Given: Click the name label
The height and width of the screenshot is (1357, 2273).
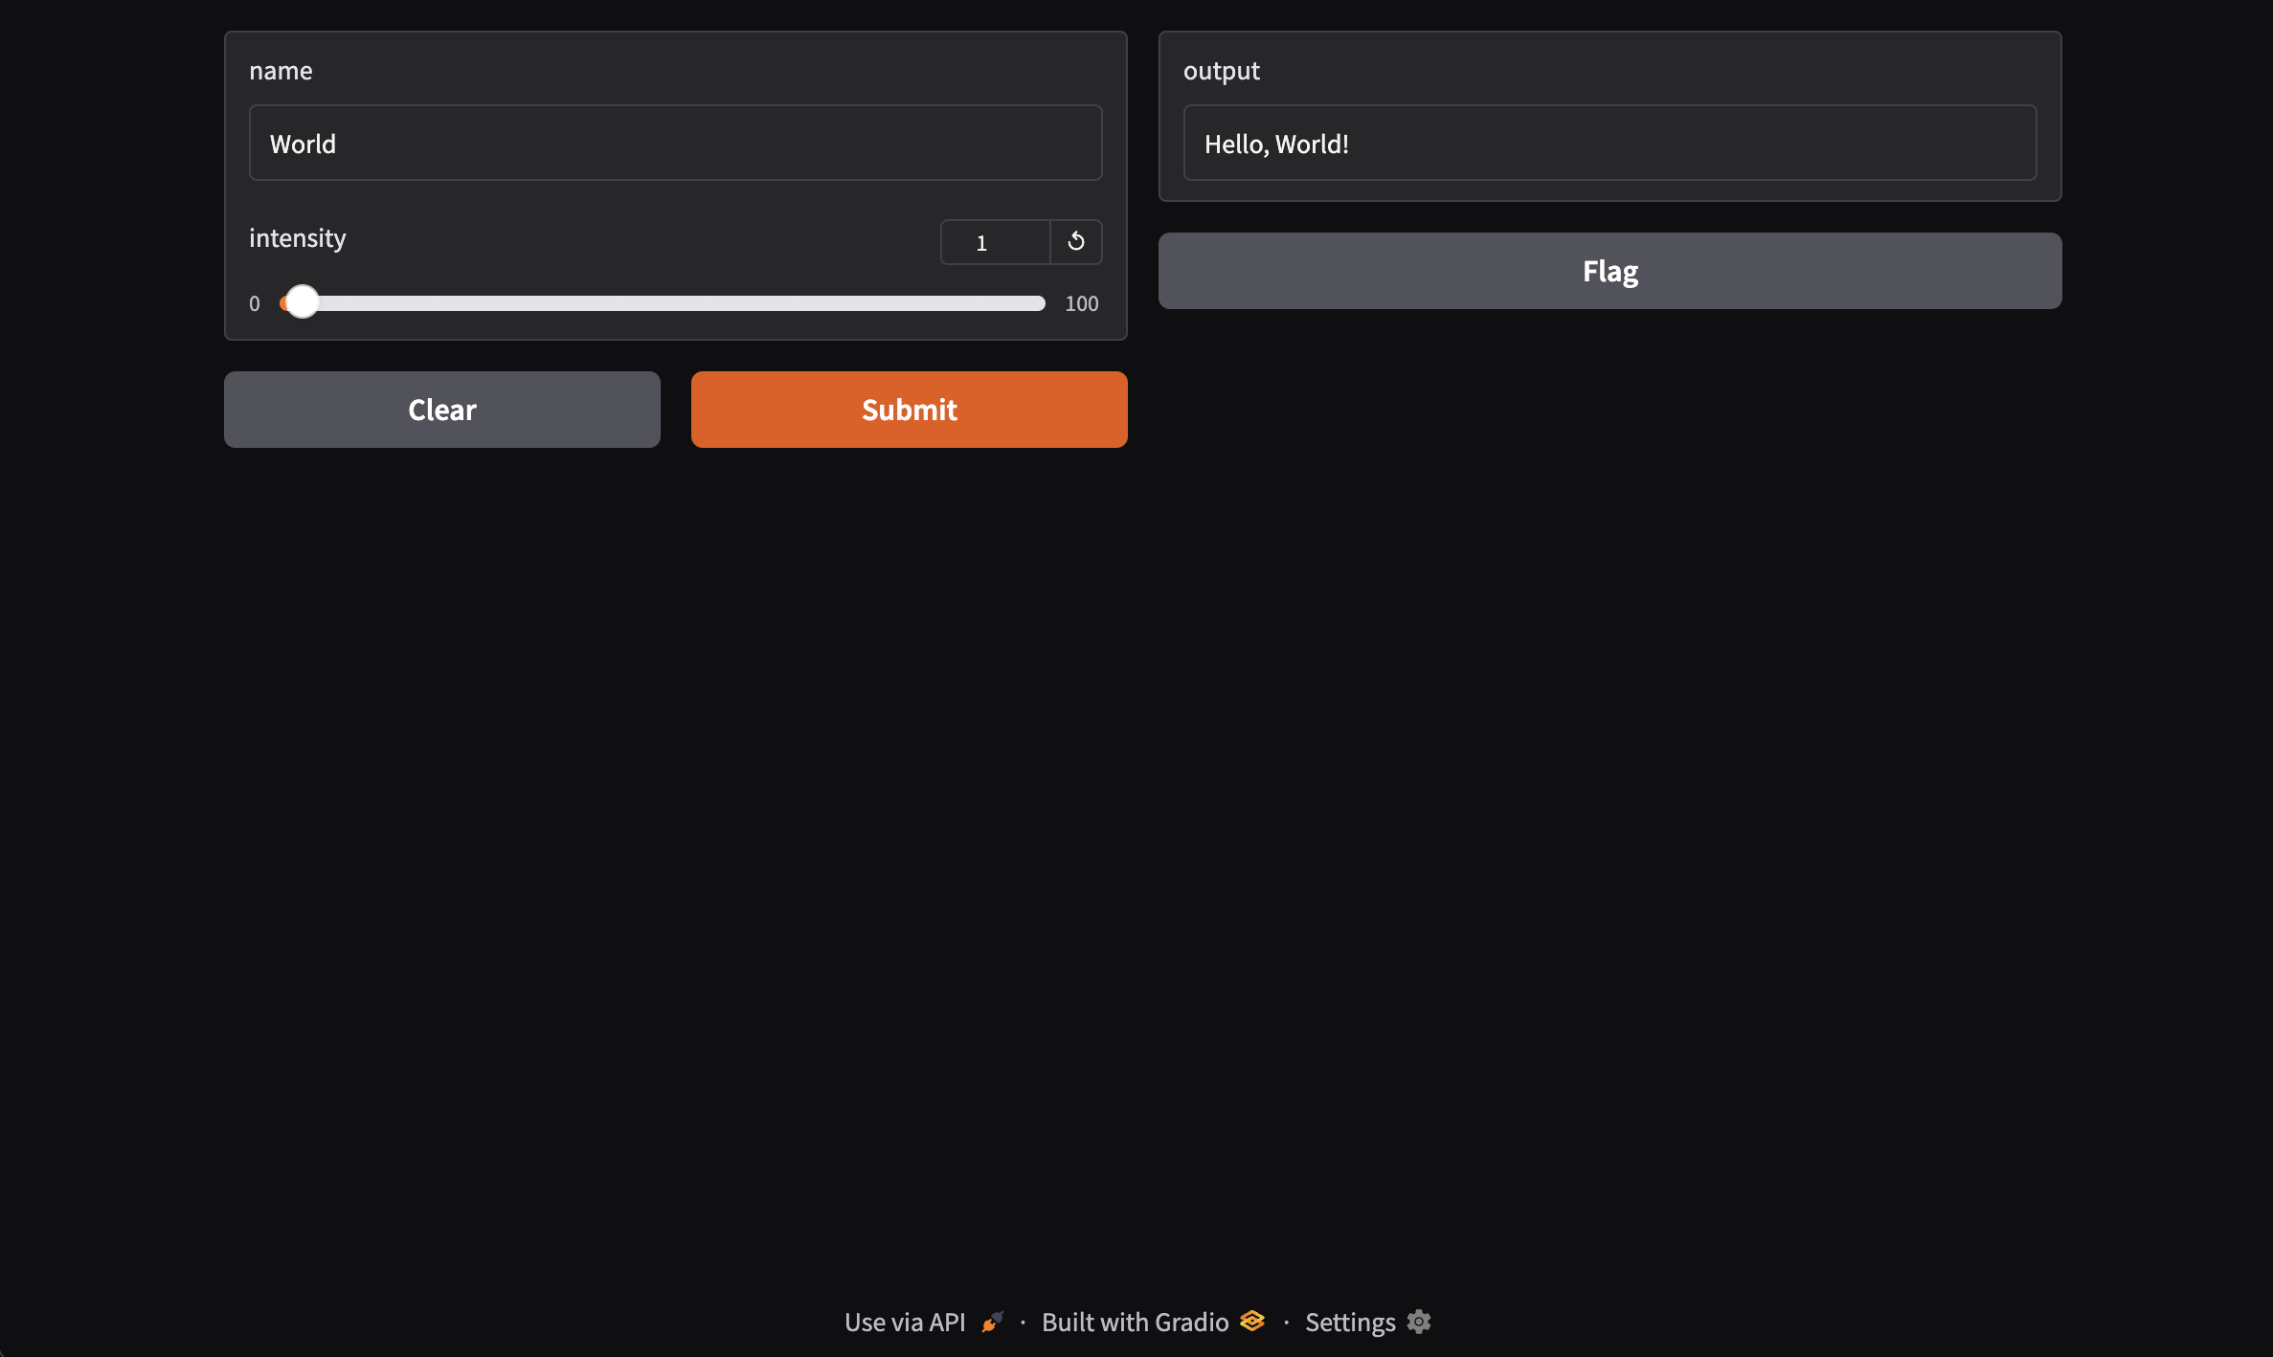Looking at the screenshot, I should [x=281, y=71].
